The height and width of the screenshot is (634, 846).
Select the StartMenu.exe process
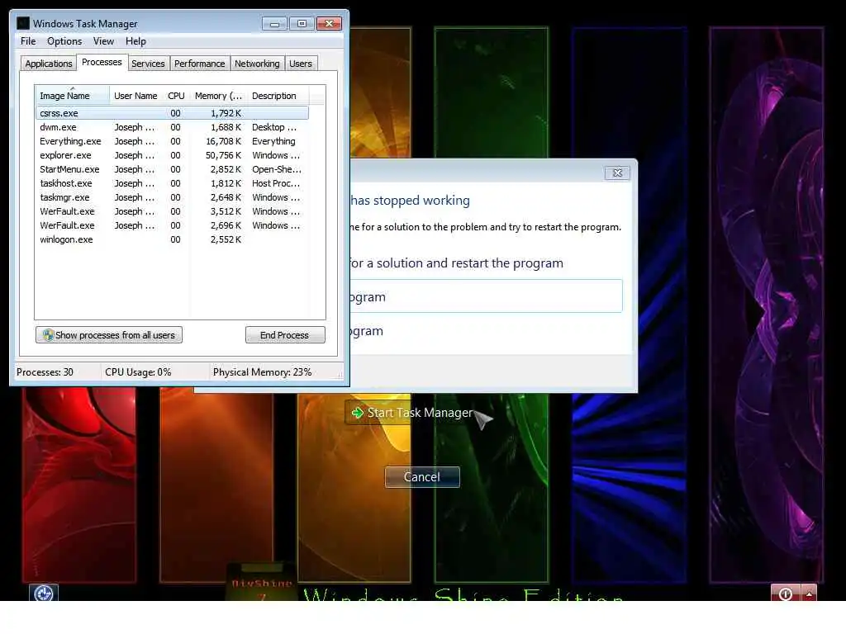[x=172, y=169]
